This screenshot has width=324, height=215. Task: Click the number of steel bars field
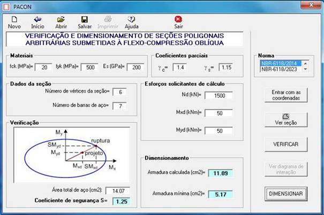click(120, 105)
